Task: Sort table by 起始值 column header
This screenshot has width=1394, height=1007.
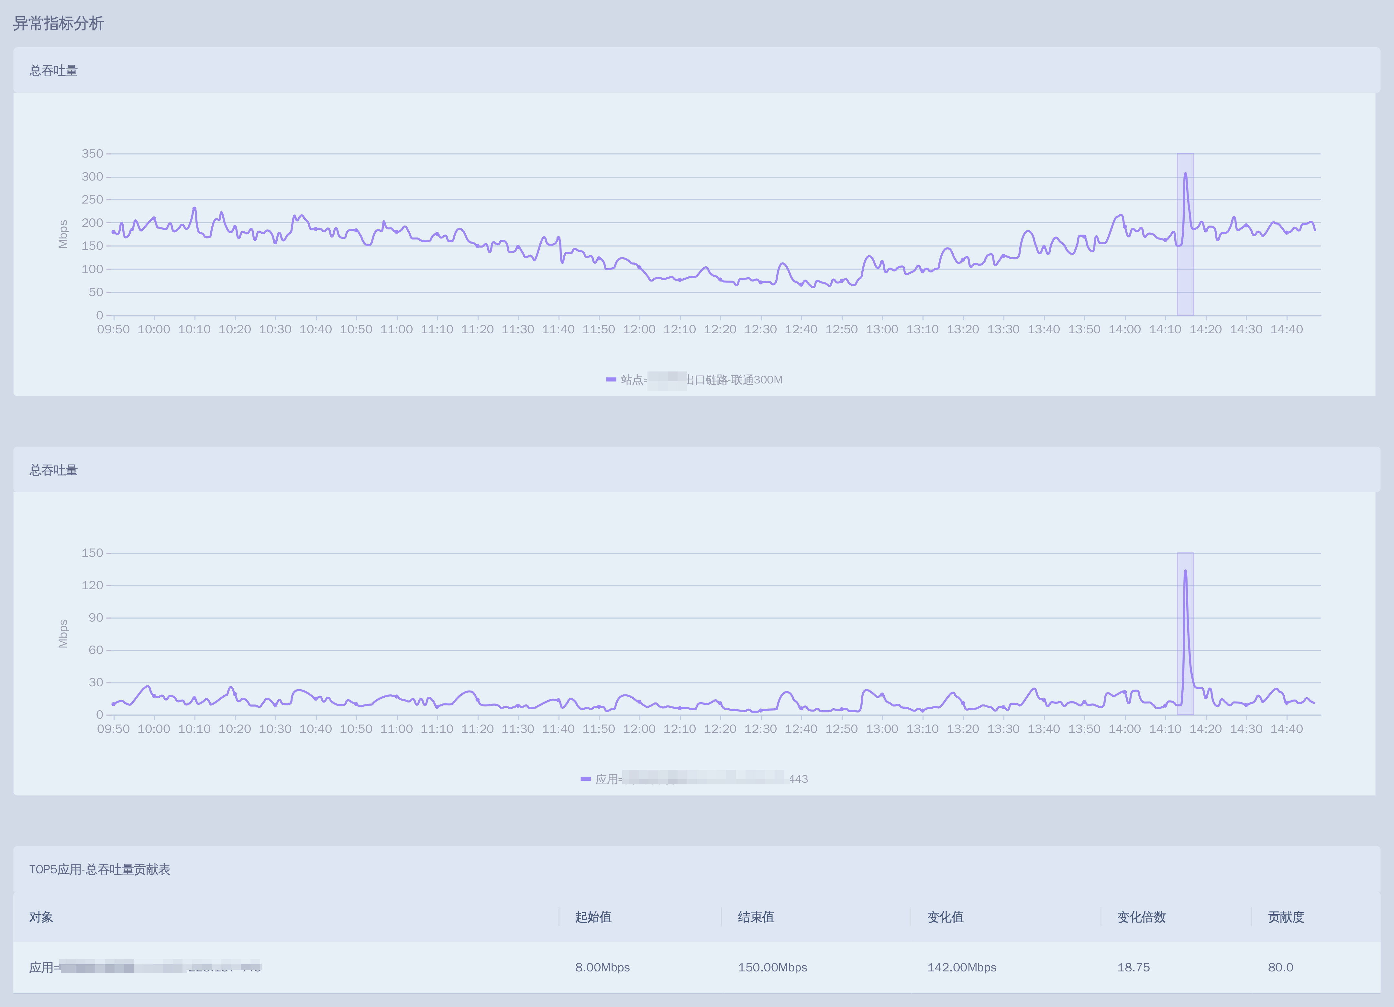Action: [593, 917]
